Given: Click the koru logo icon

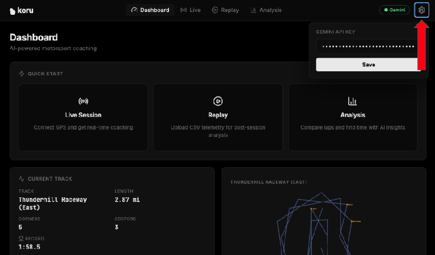Looking at the screenshot, I should coord(13,10).
